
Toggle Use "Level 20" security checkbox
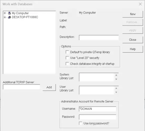coord(67,58)
